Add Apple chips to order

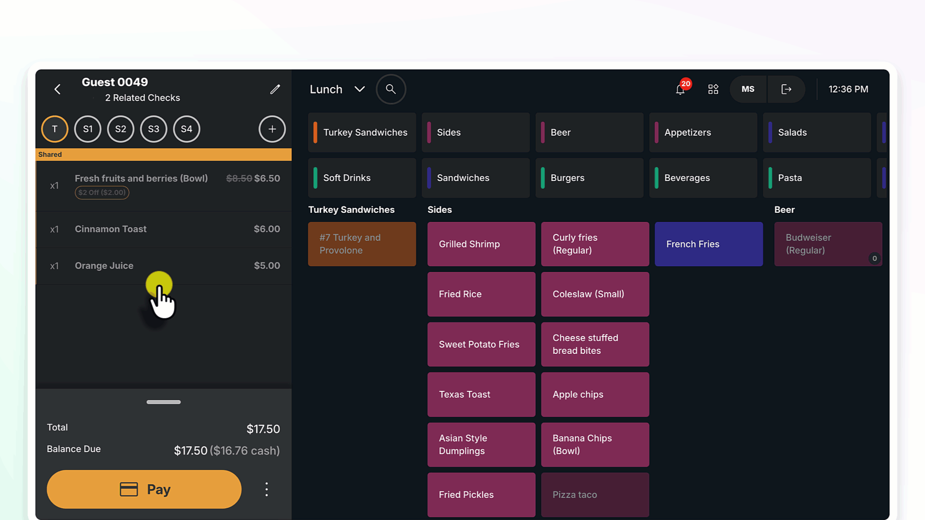[595, 394]
